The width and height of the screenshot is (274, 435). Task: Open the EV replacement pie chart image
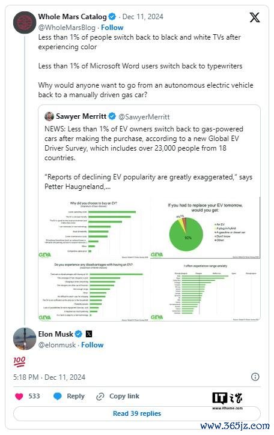(x=205, y=228)
